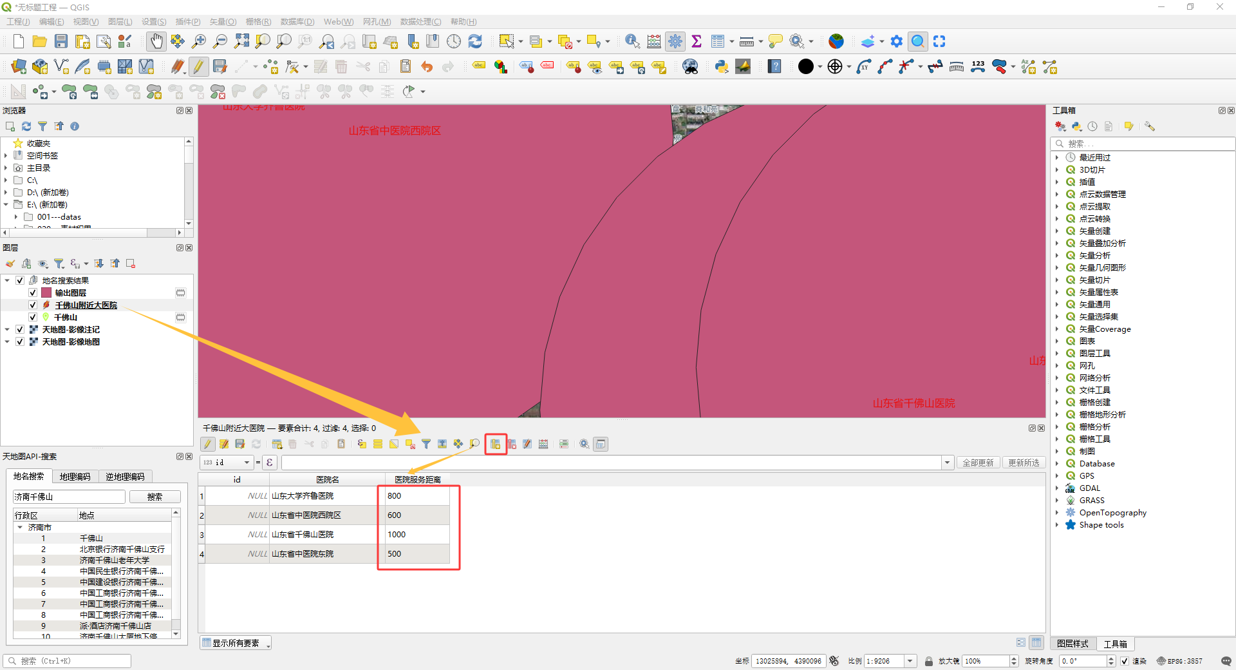Click the new field icon in the attribute table
Image resolution: width=1236 pixels, height=670 pixels.
[x=496, y=444]
